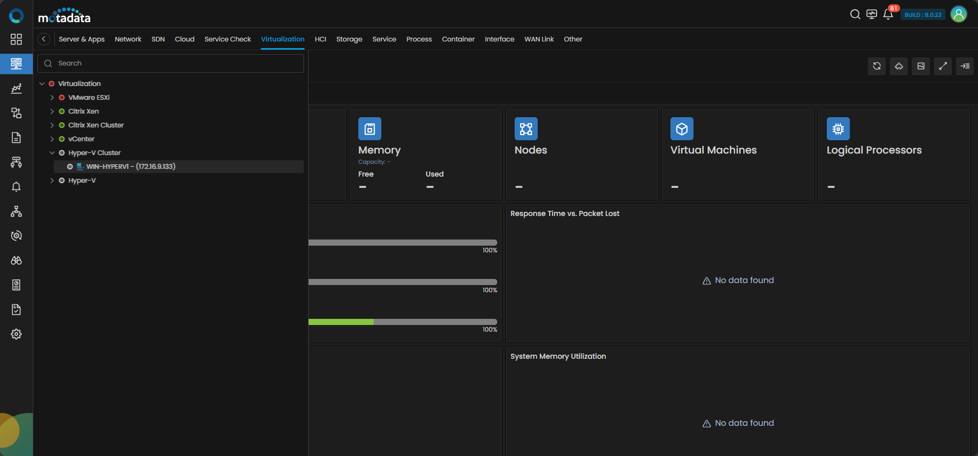This screenshot has width=978, height=456.
Task: Collapse the Hyper-V Cluster tree node
Action: coord(52,153)
